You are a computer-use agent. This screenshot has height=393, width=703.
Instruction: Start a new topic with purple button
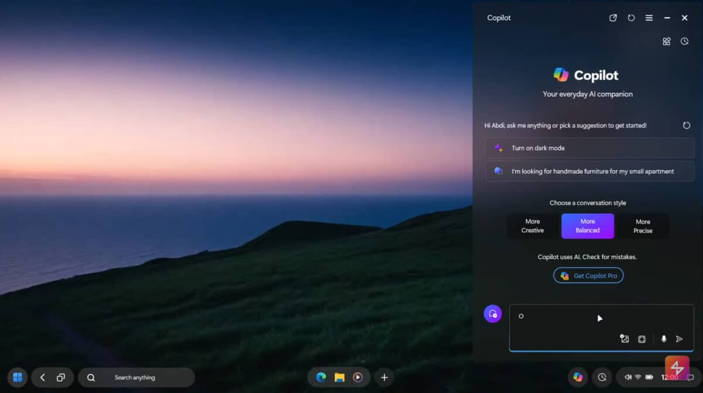click(x=493, y=314)
